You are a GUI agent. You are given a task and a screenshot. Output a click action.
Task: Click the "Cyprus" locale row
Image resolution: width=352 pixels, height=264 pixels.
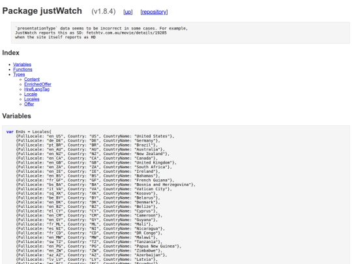click(x=87, y=211)
